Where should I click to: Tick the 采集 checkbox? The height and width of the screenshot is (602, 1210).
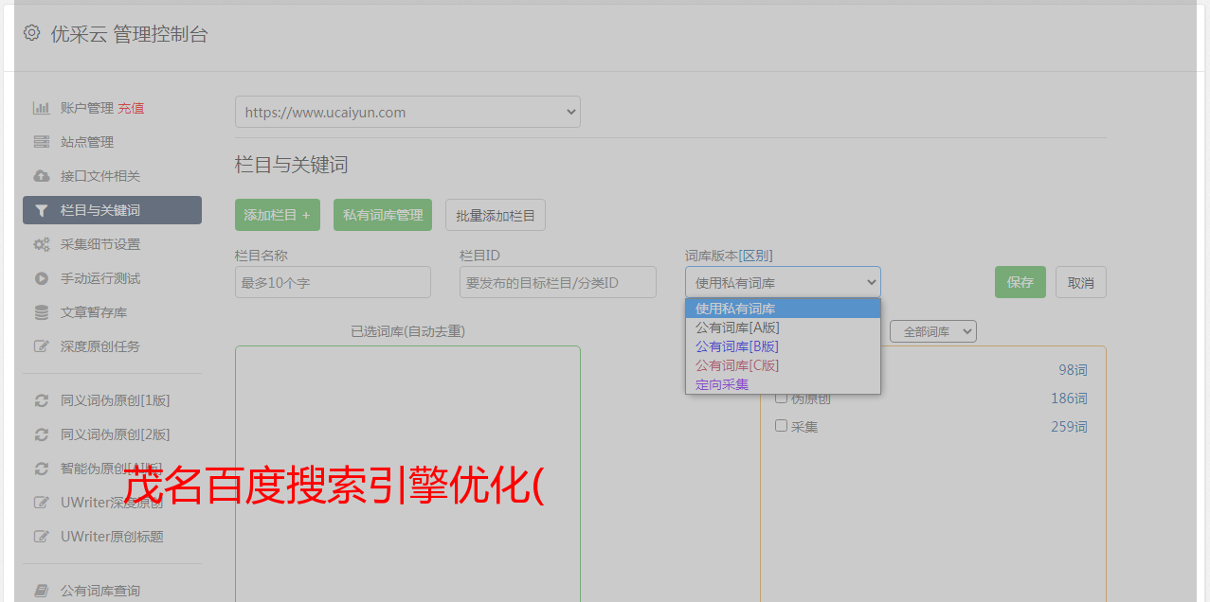tap(782, 426)
